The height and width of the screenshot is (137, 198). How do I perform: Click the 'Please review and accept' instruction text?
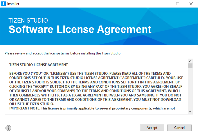pyautogui.click(x=62, y=53)
